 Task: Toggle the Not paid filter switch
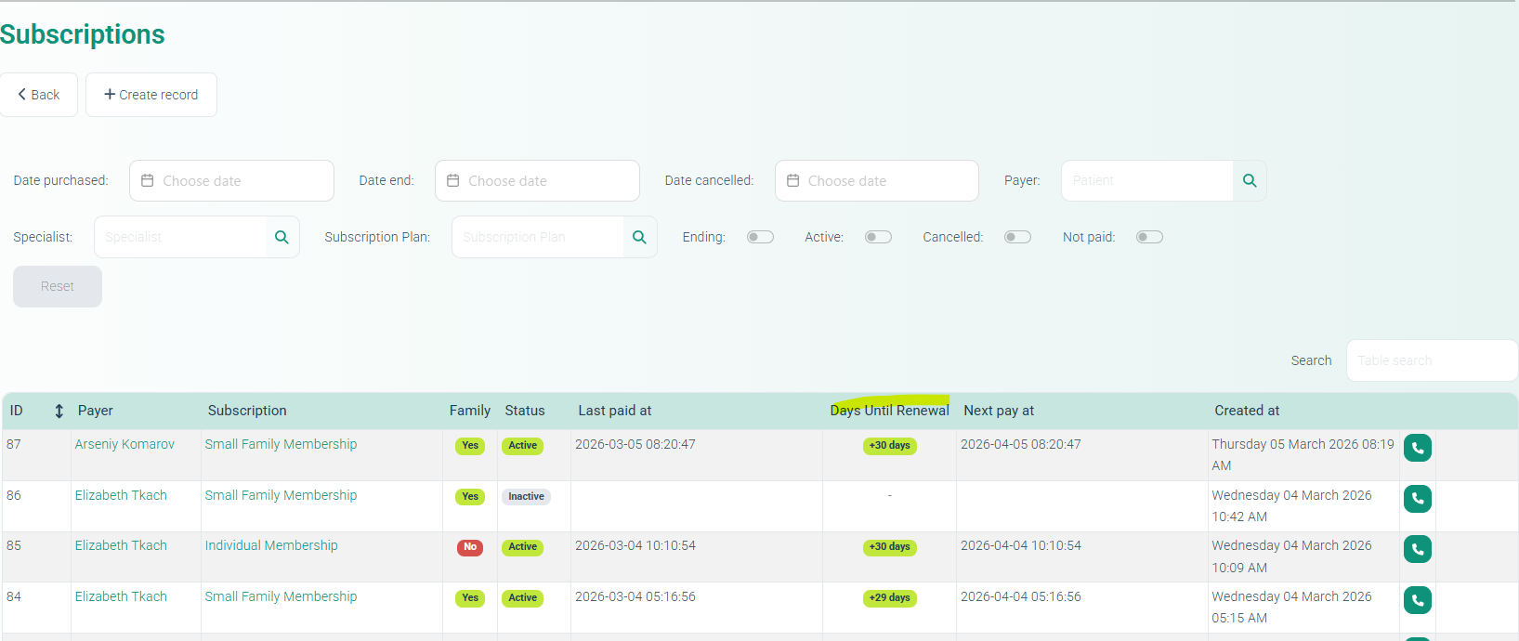pyautogui.click(x=1149, y=237)
